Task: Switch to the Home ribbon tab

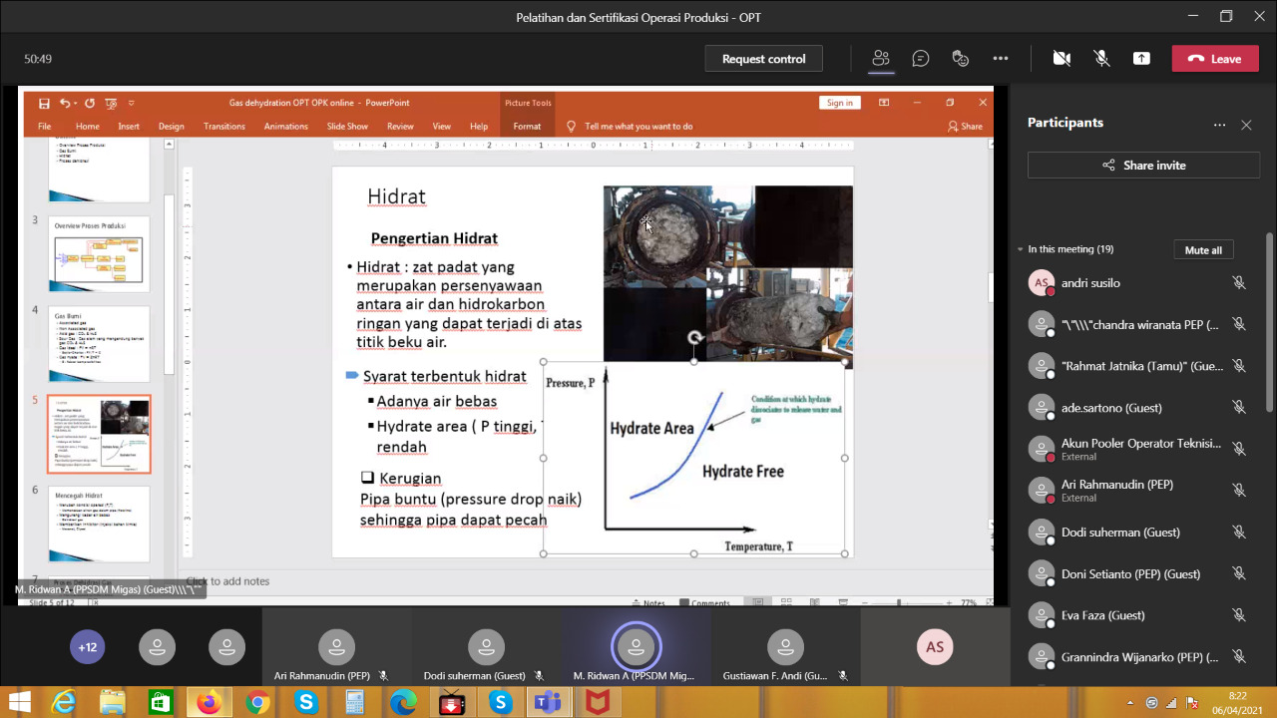Action: pyautogui.click(x=88, y=127)
